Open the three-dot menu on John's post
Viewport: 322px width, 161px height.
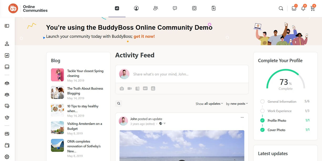coord(242,118)
